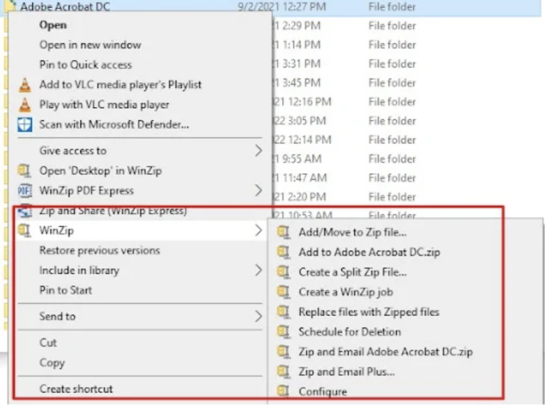Click the row dated 2:29 PM

click(407, 26)
